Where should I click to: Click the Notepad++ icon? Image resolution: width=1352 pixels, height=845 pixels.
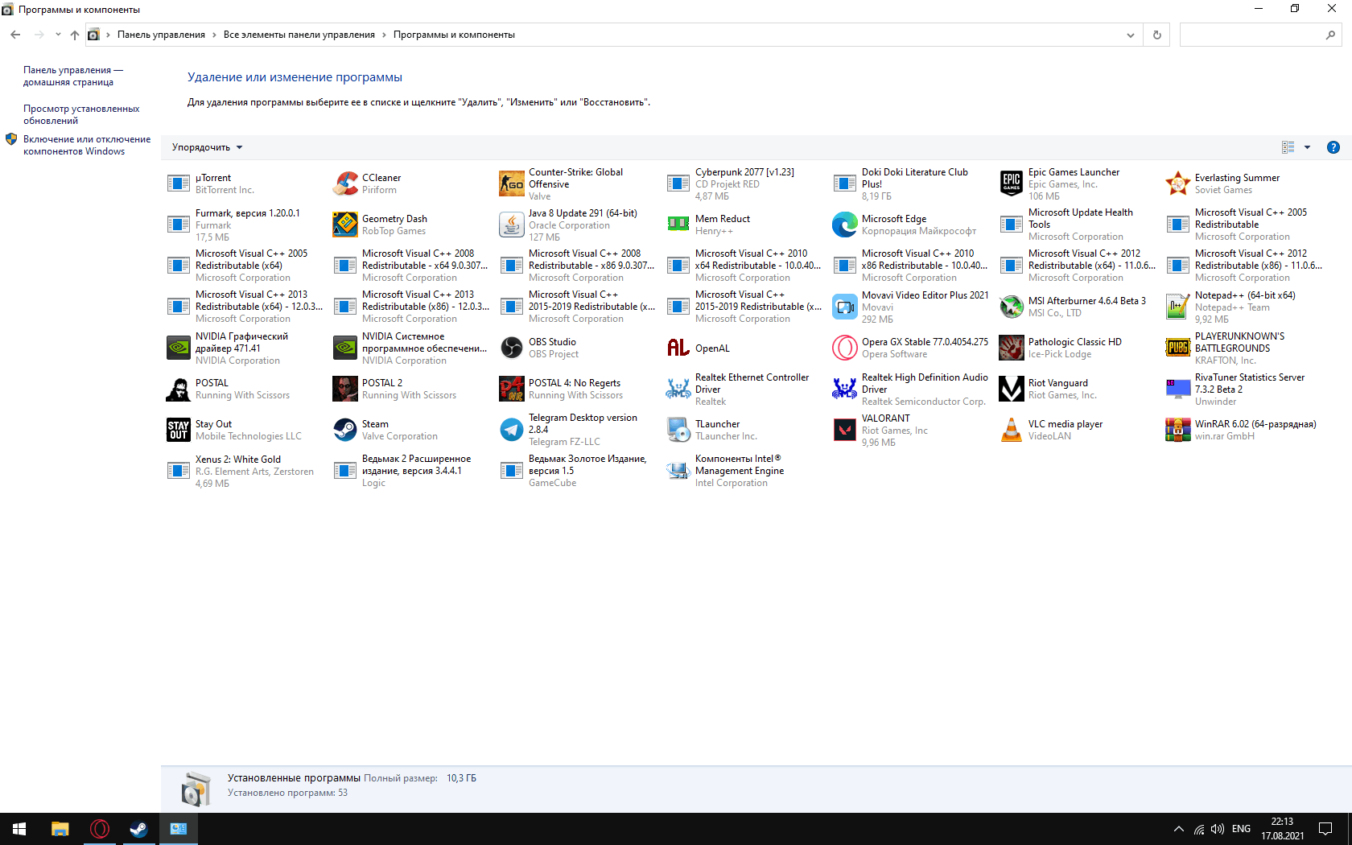(x=1178, y=307)
